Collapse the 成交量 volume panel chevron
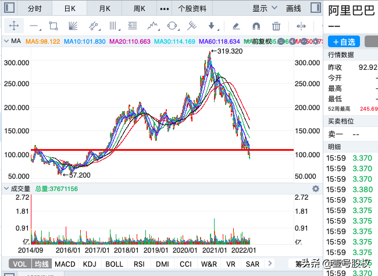This screenshot has height=276, width=378. [x=6, y=189]
